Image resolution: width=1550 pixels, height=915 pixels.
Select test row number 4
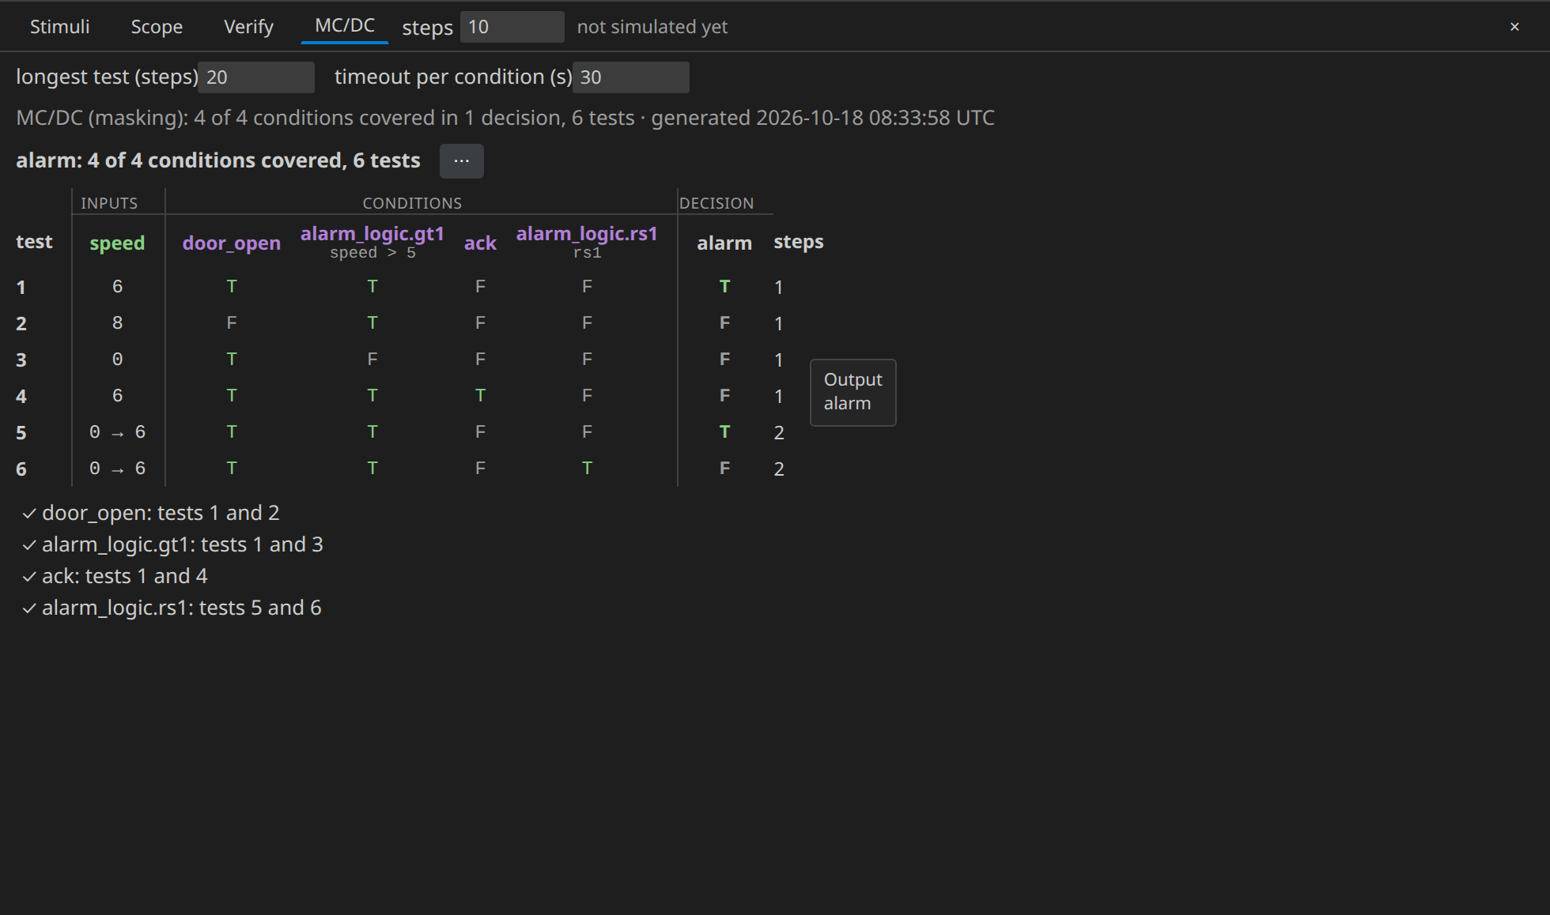21,396
